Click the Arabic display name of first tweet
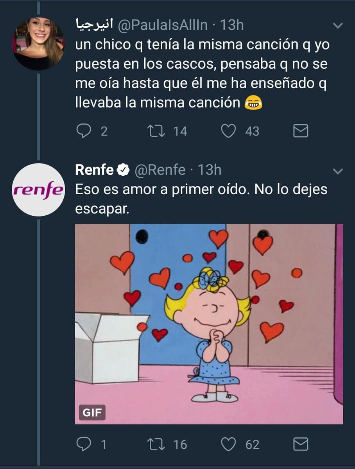 click(93, 25)
